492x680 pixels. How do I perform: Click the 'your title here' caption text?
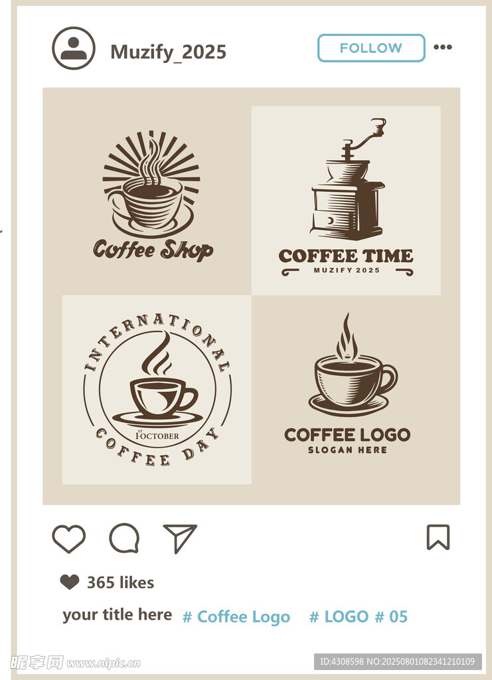(117, 615)
